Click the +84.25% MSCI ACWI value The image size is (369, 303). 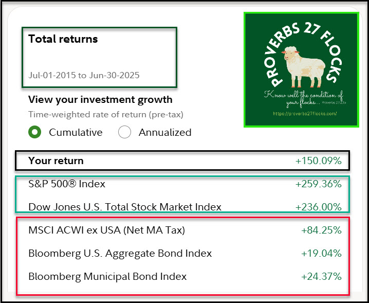click(x=321, y=230)
